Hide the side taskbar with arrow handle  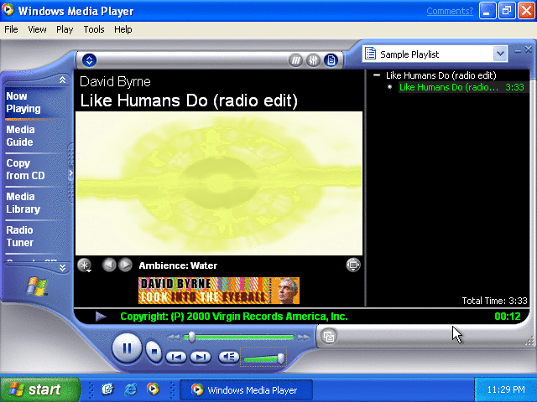click(70, 173)
